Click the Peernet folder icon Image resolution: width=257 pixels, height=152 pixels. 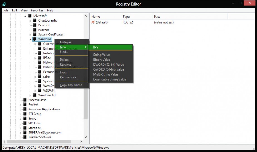pyautogui.click(x=35, y=30)
